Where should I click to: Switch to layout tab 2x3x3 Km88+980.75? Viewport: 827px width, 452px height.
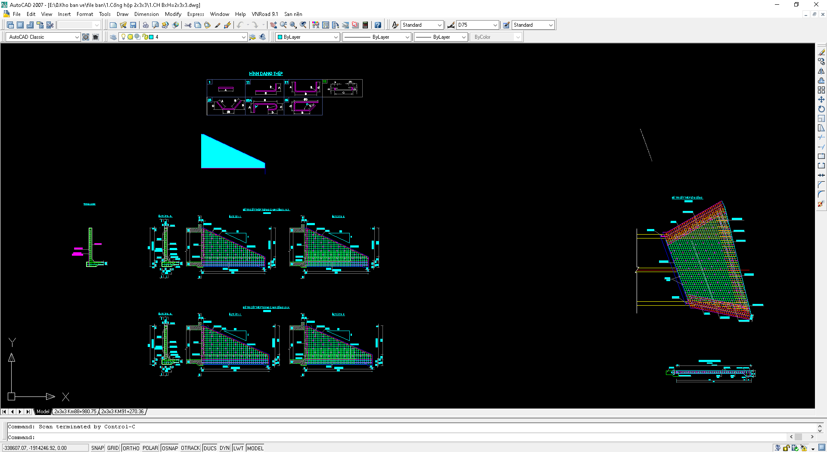(x=75, y=412)
